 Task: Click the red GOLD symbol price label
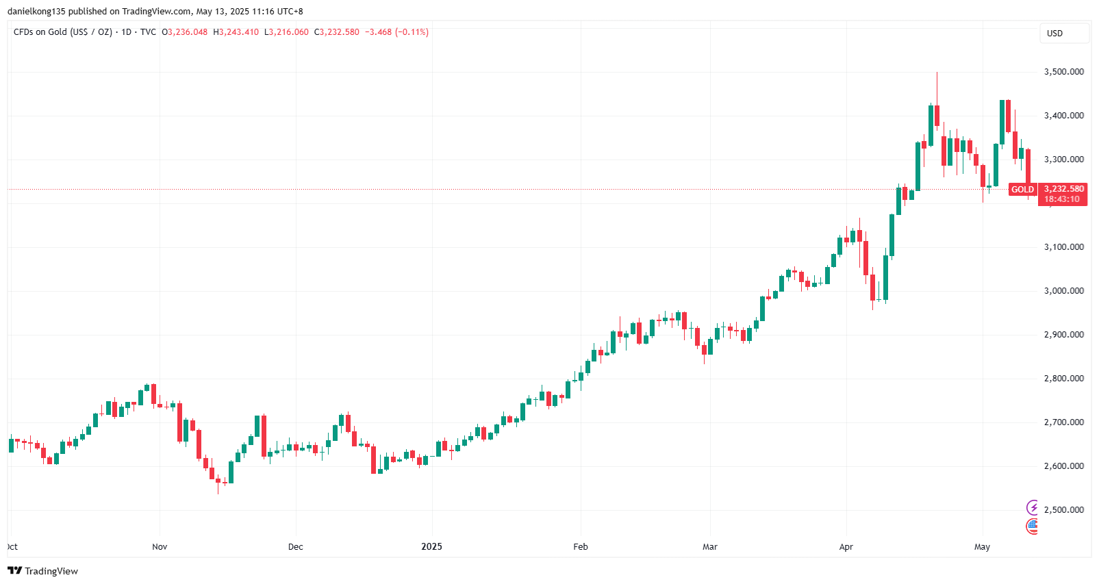(1022, 190)
